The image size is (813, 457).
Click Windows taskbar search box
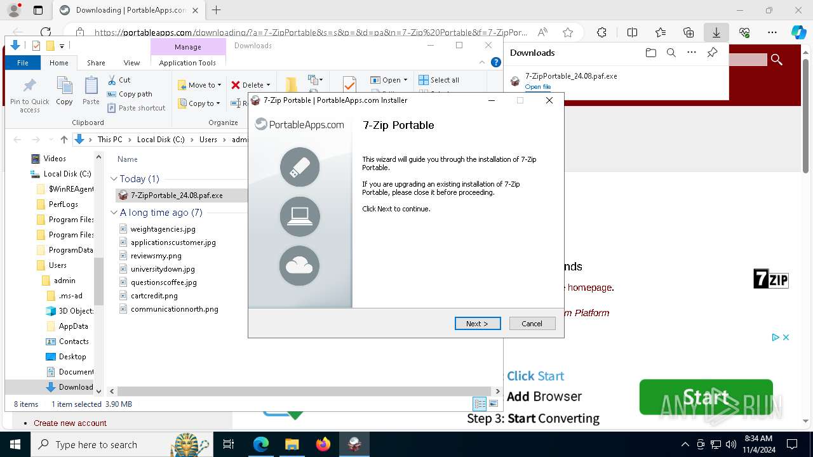point(121,444)
